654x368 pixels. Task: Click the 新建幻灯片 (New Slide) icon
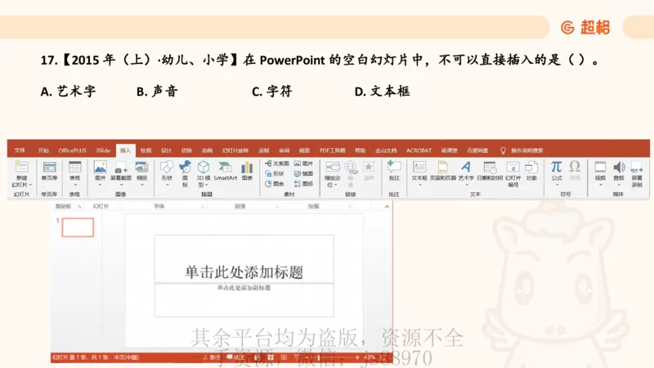coord(21,168)
